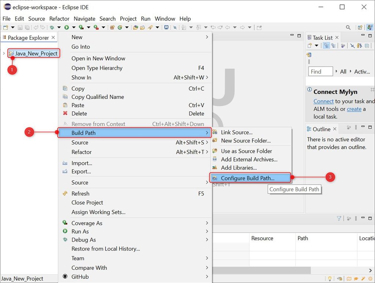Launch Debug with the green bug toolbar icon
This screenshot has width=375, height=283.
click(52, 27)
